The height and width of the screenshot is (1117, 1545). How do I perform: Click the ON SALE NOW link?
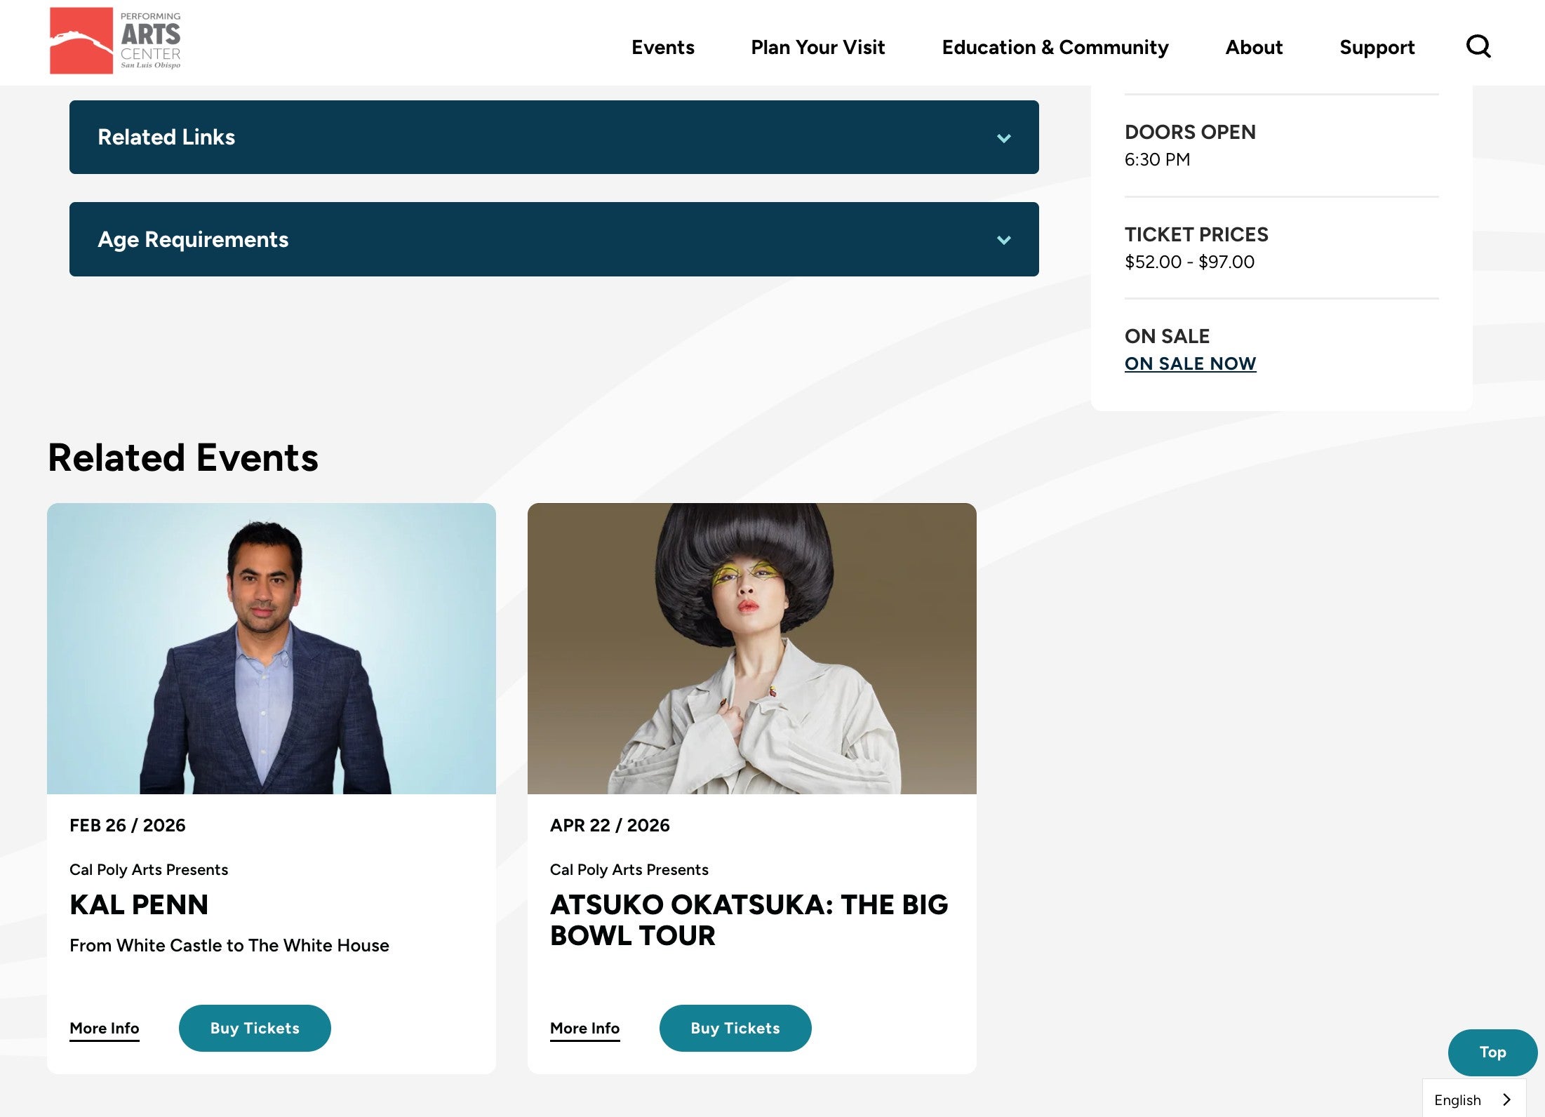point(1190,363)
